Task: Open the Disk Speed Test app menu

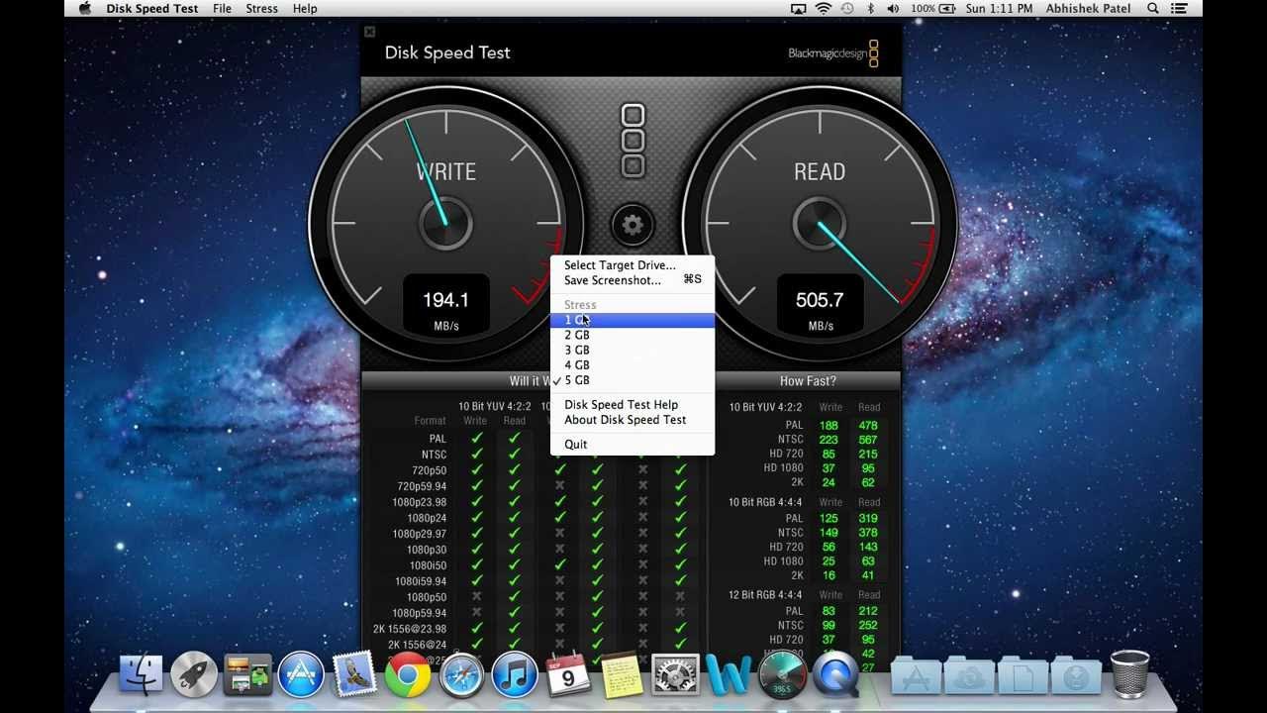Action: tap(151, 9)
